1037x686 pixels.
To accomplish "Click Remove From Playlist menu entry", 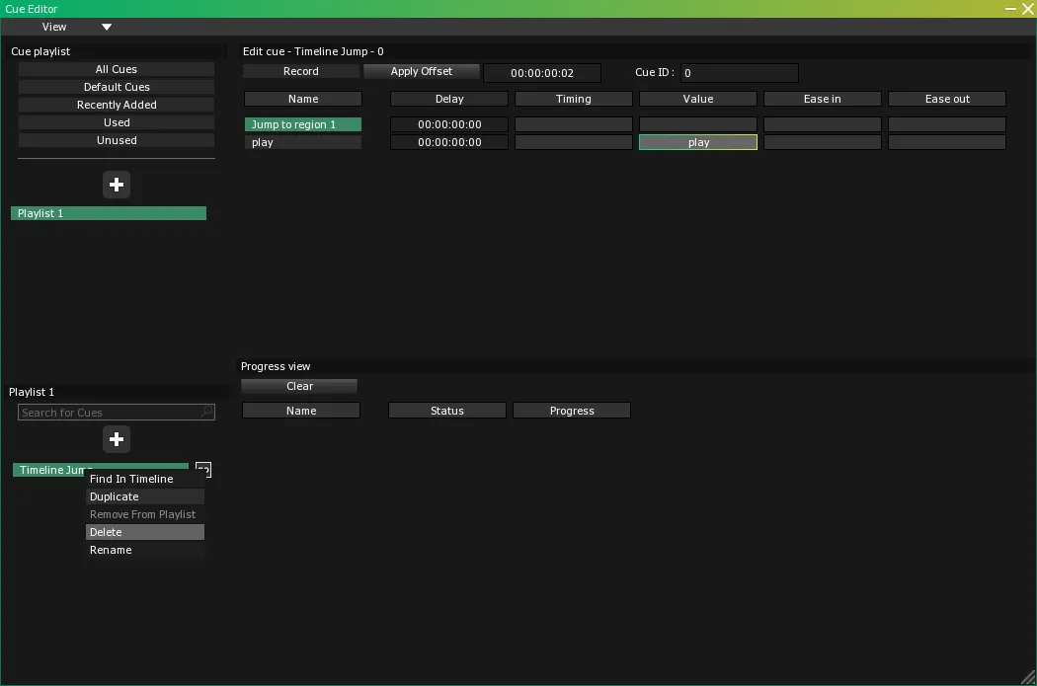I will (145, 514).
